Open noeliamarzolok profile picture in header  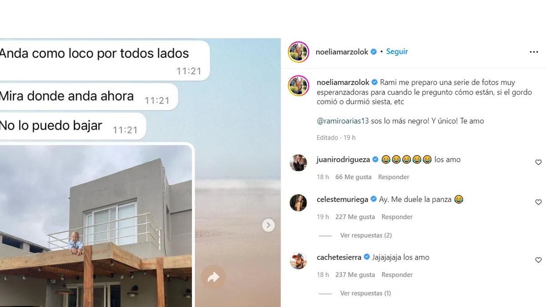pyautogui.click(x=298, y=52)
